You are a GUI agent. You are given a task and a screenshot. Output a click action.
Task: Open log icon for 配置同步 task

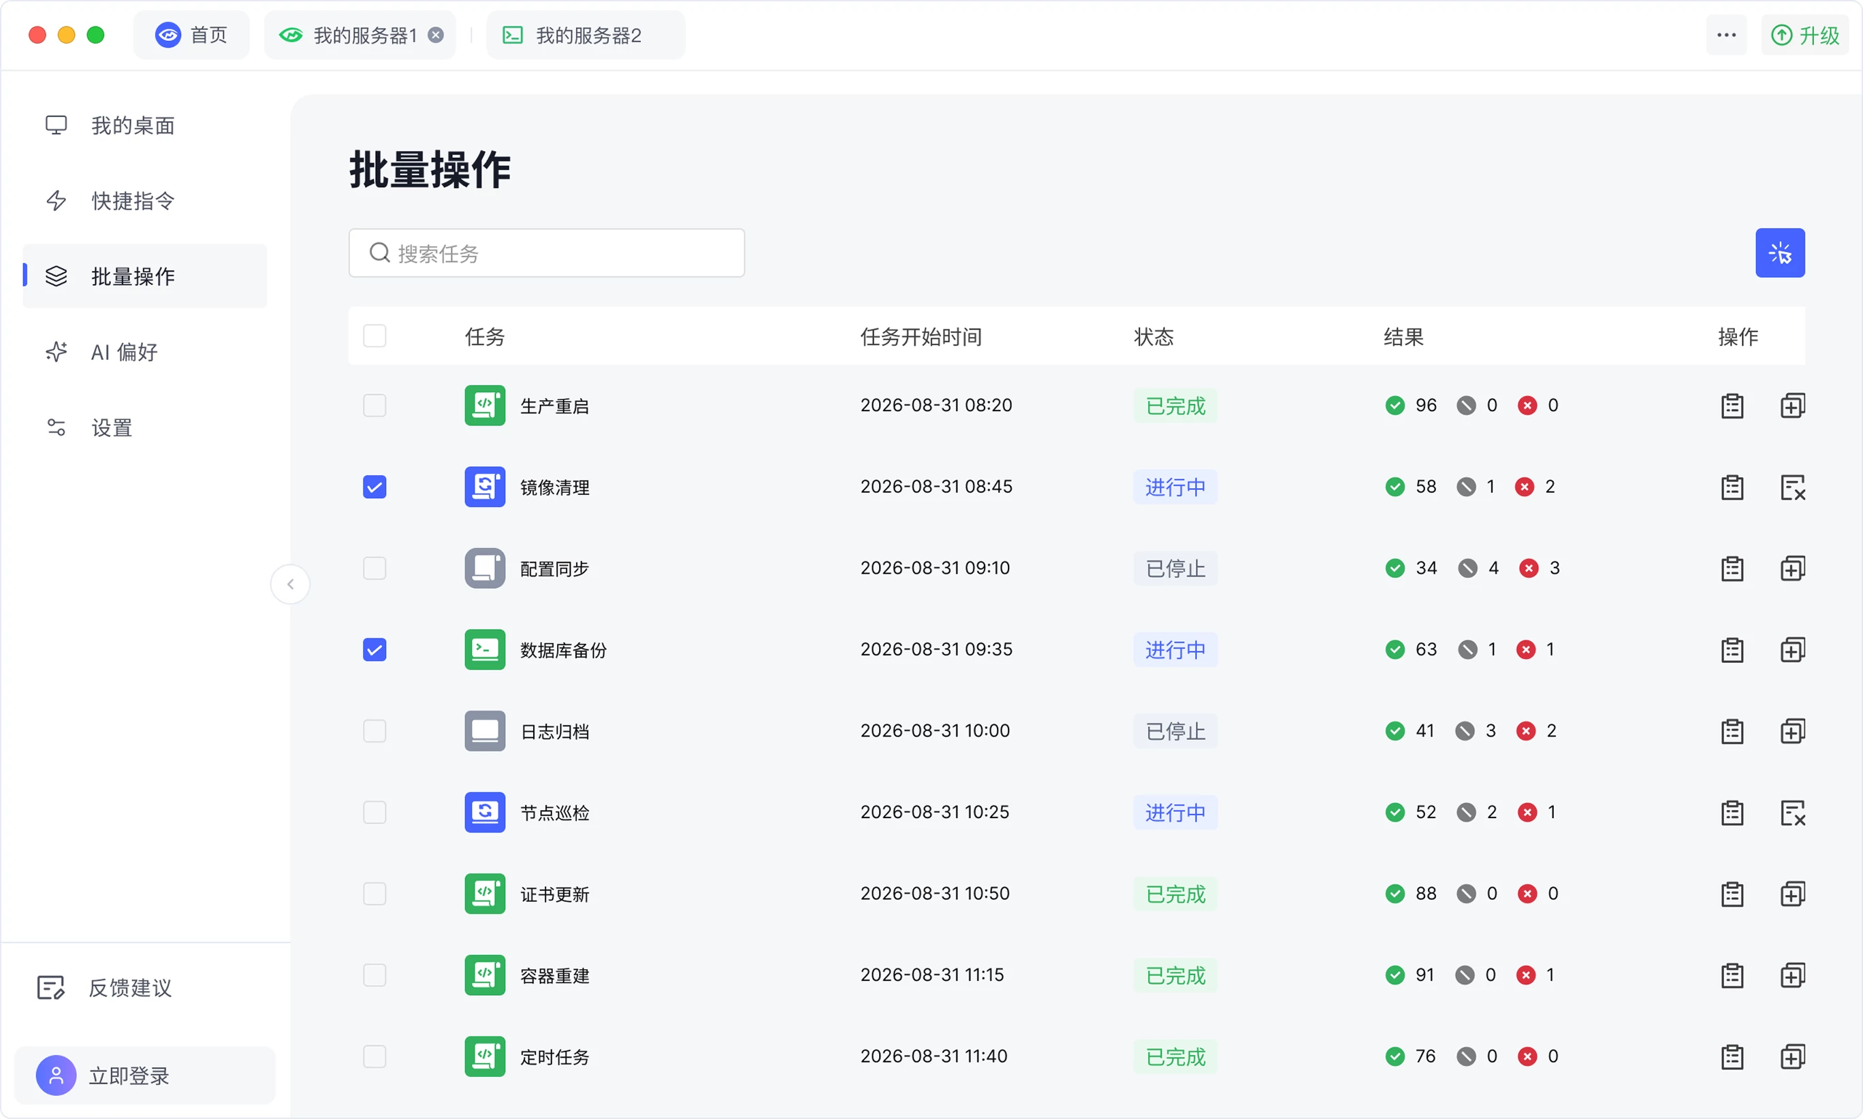[1732, 568]
